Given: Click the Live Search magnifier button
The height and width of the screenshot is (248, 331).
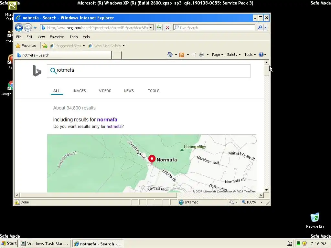Looking at the screenshot, I should [260, 27].
